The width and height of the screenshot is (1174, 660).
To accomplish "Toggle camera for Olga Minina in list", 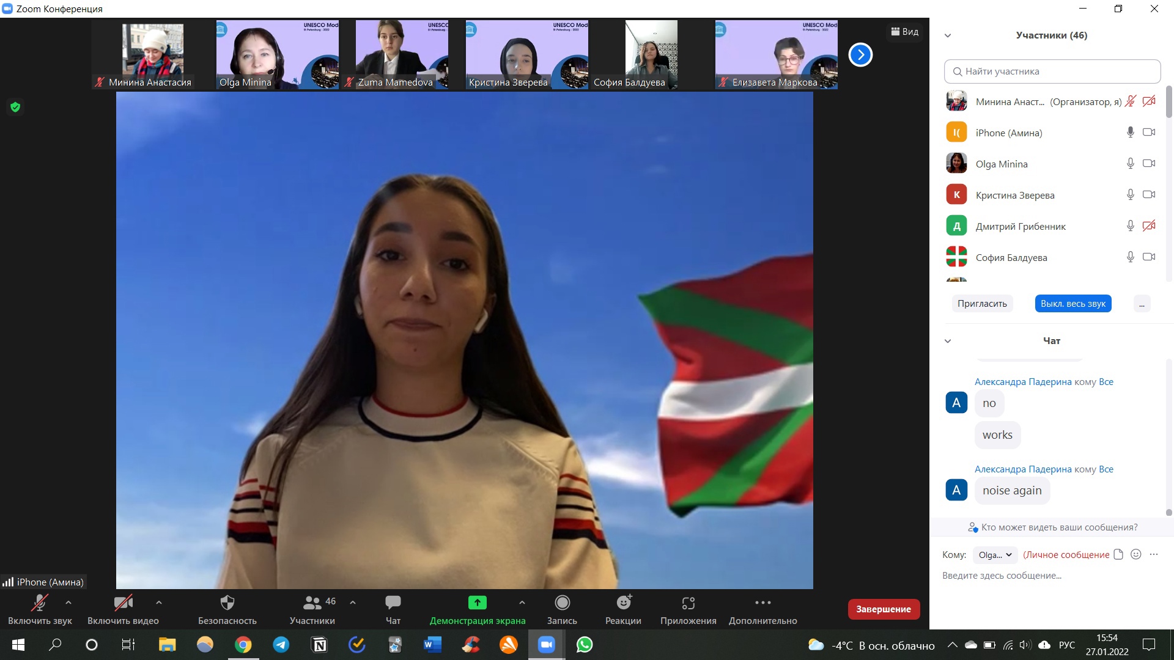I will 1149,163.
